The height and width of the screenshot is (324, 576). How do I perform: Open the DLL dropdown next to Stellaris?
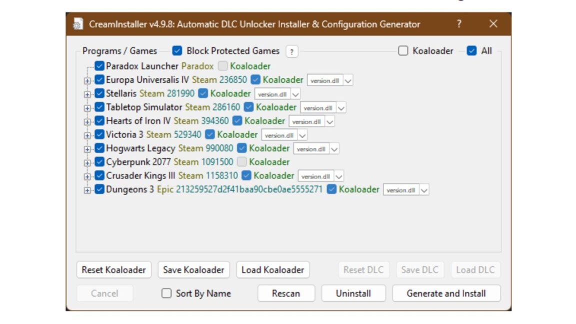coord(295,93)
